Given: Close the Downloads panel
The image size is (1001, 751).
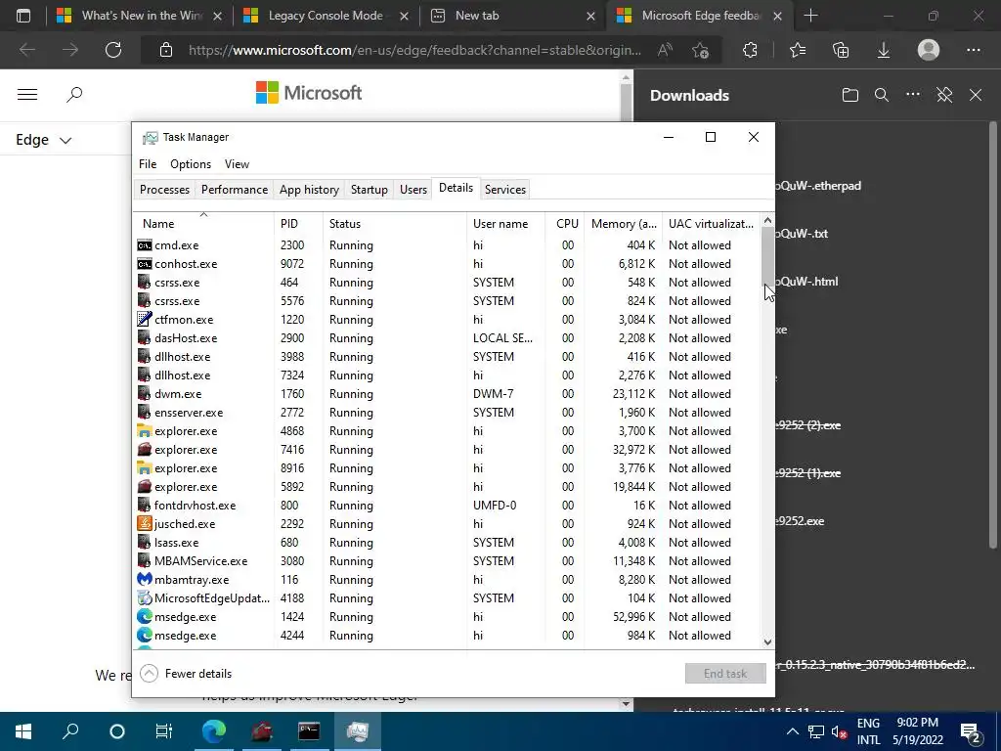Looking at the screenshot, I should click(976, 95).
